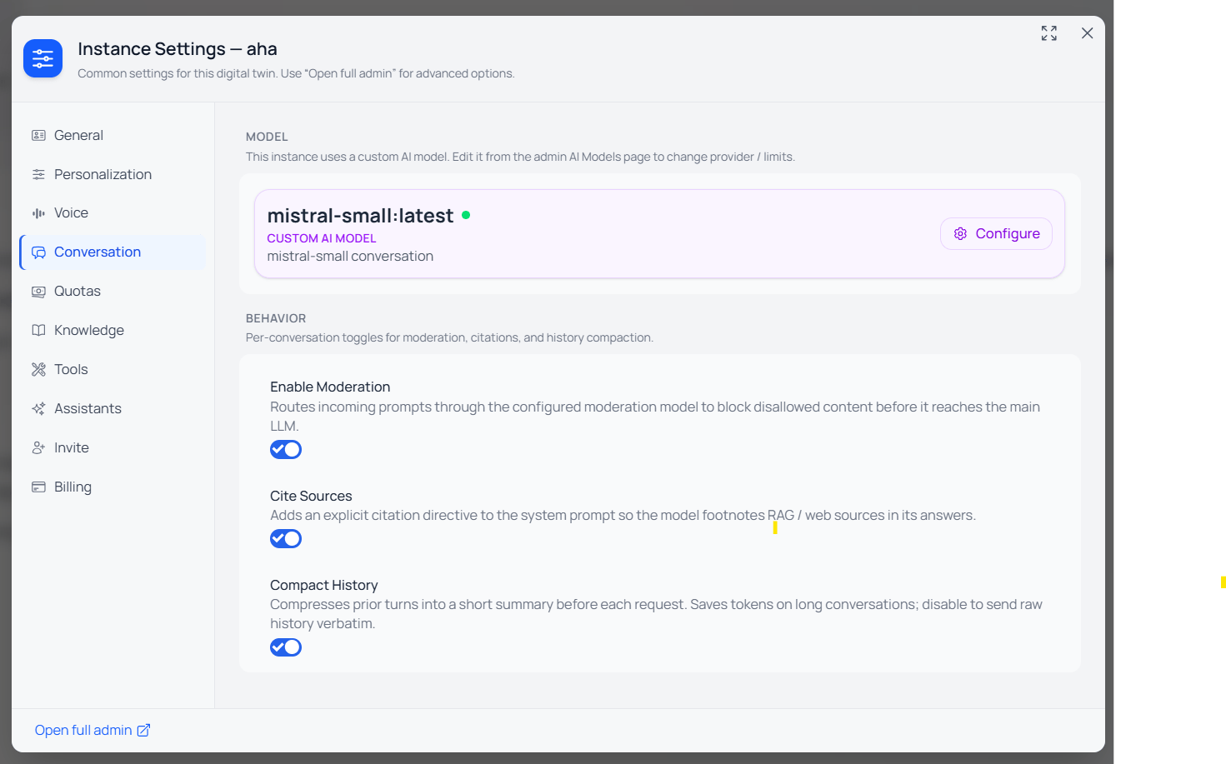Click the Tools wrench icon
Viewport: 1226px width, 764px height.
coord(38,369)
